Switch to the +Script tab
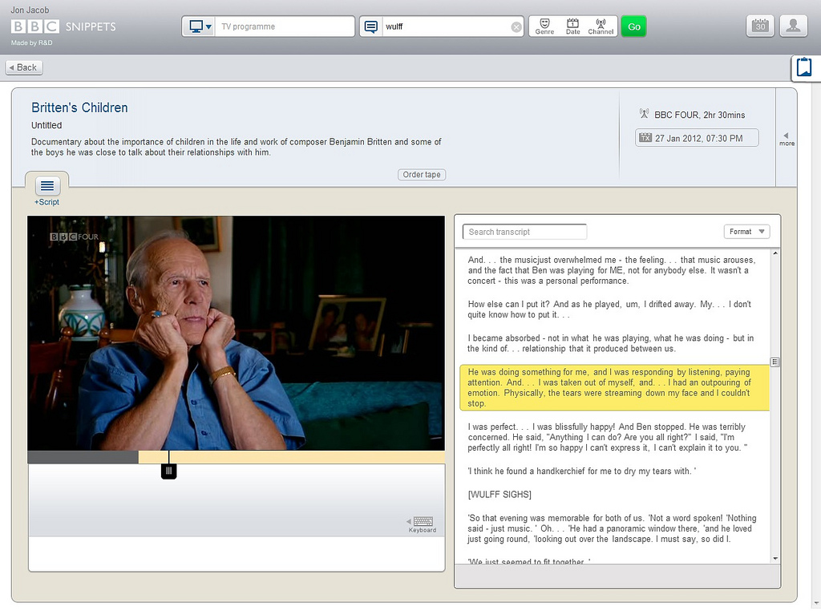The width and height of the screenshot is (821, 611). pyautogui.click(x=47, y=190)
